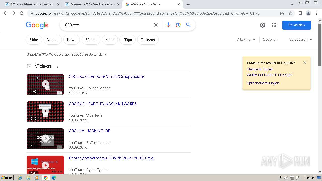The image size is (322, 181).
Task: Open the Optionen tools
Action: point(270,39)
